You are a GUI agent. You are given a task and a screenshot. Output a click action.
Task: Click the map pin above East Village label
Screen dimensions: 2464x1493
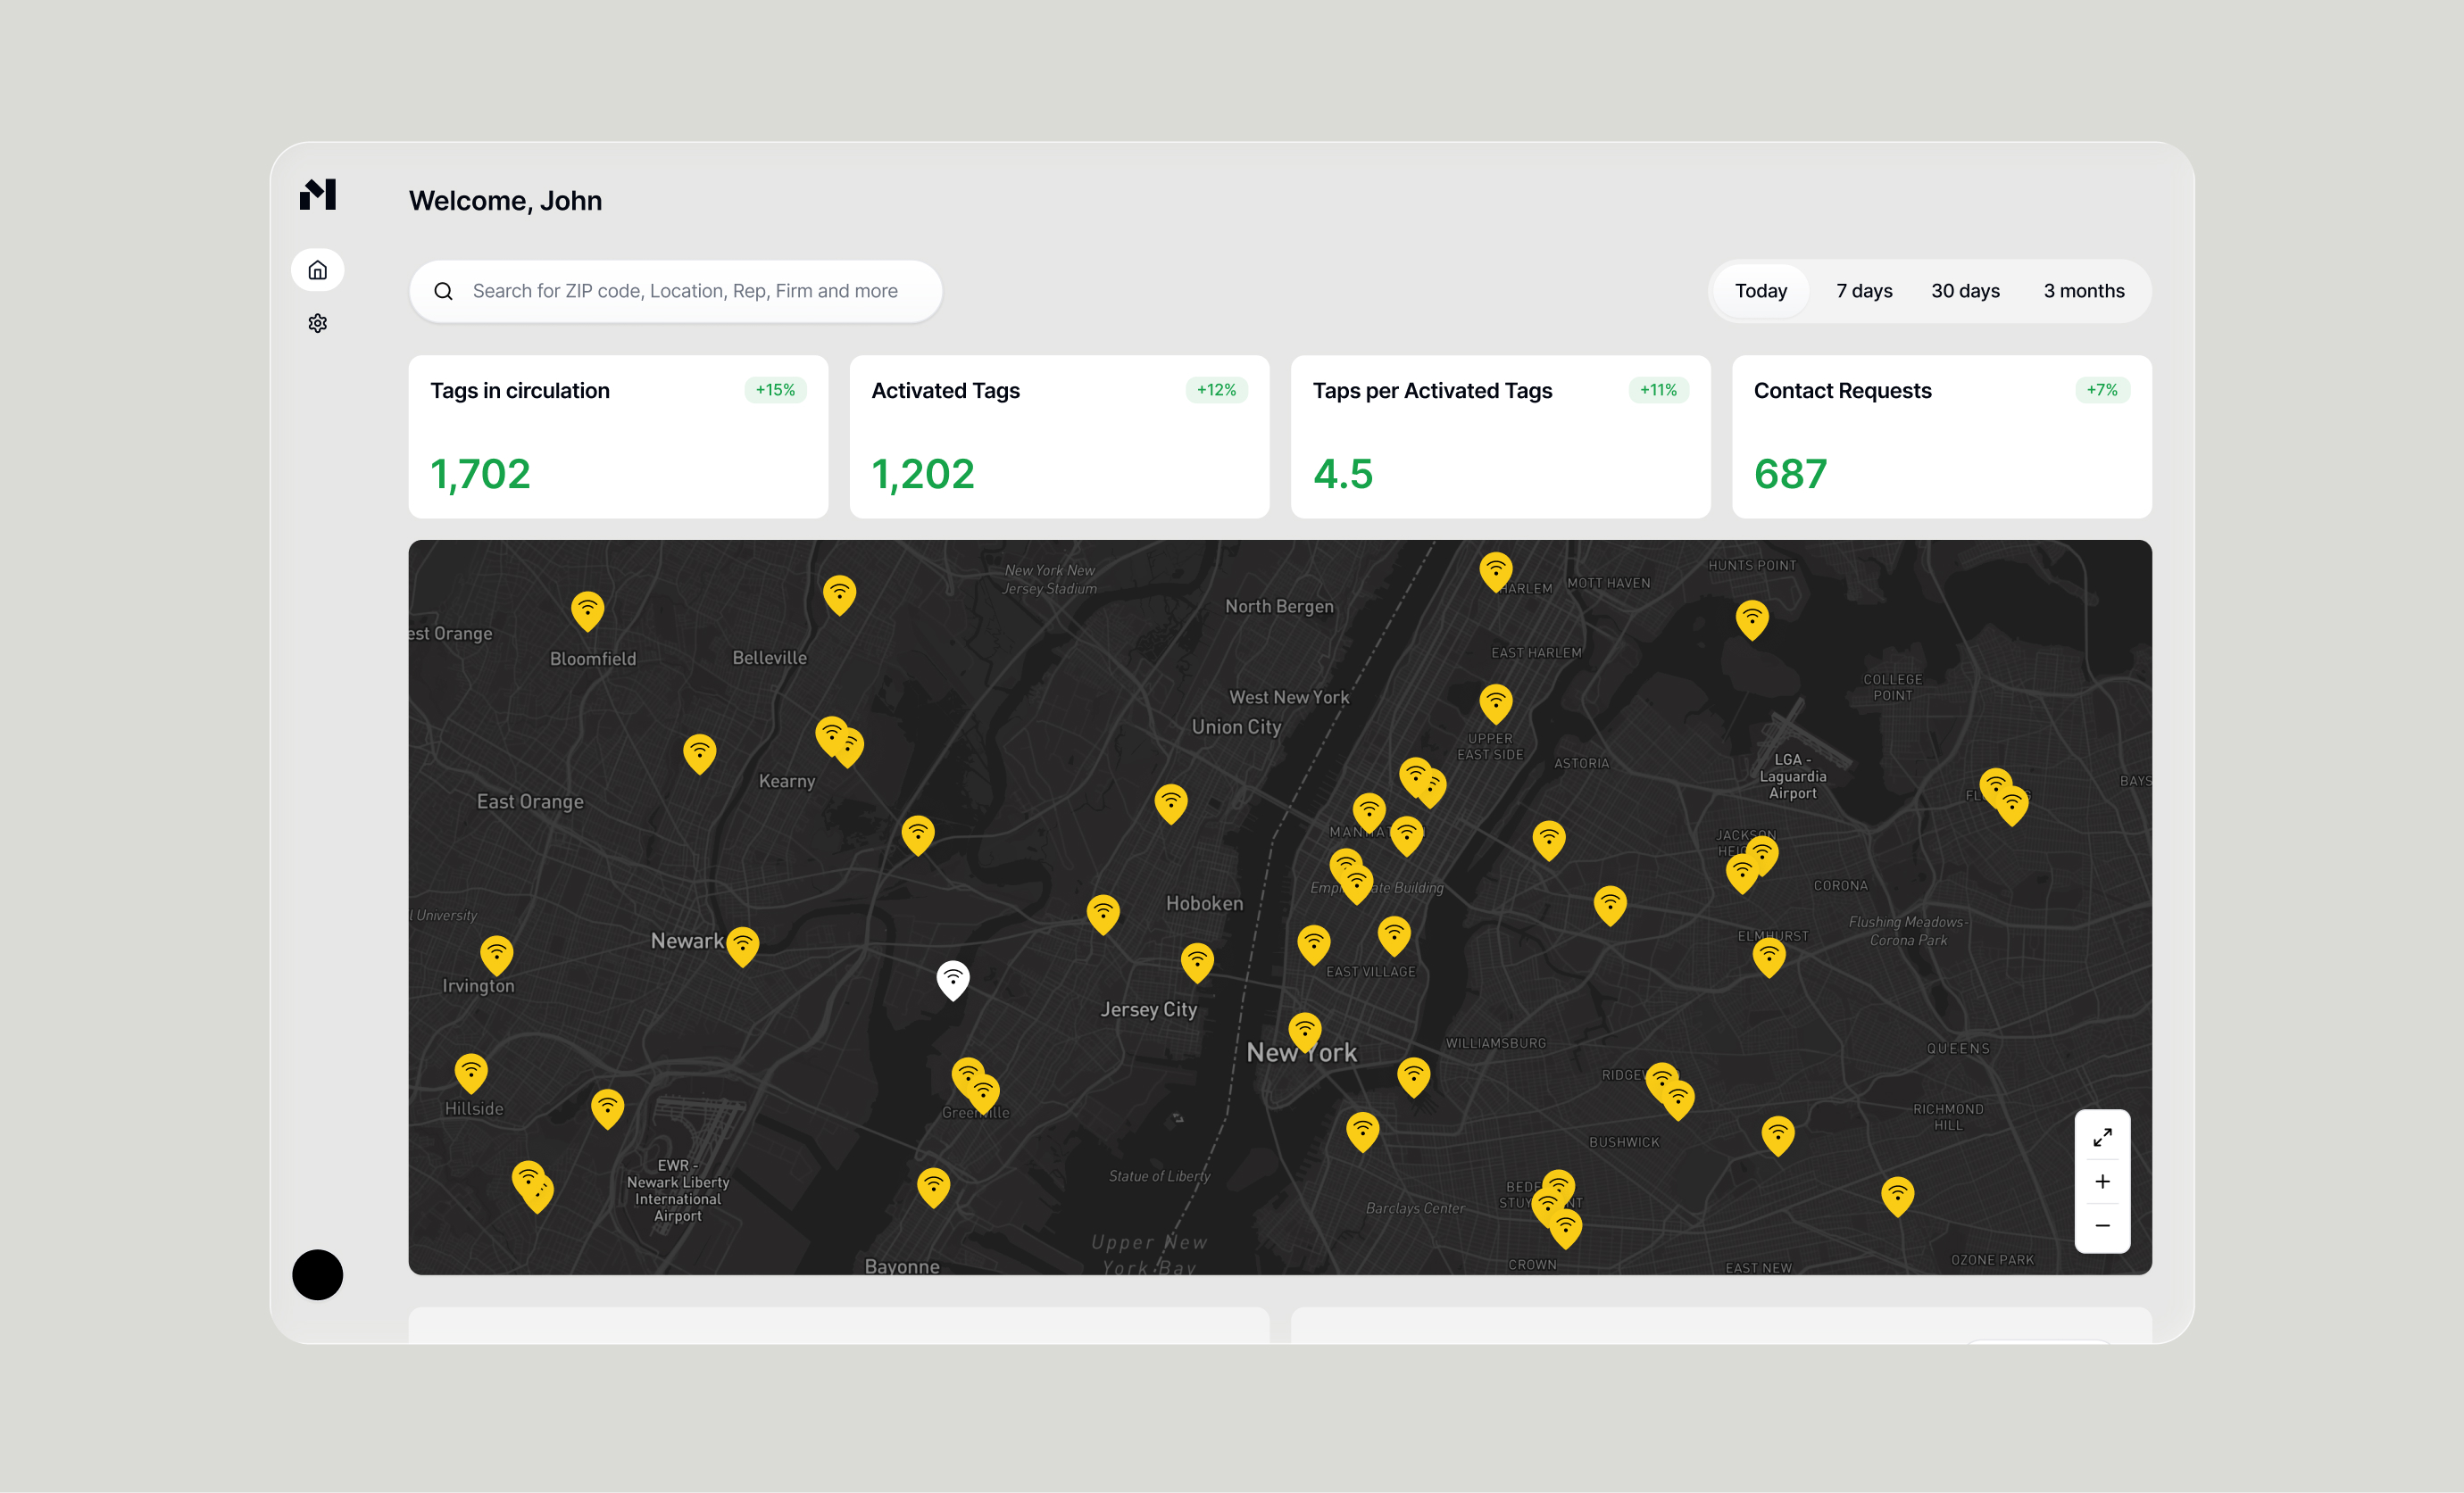(x=1394, y=935)
